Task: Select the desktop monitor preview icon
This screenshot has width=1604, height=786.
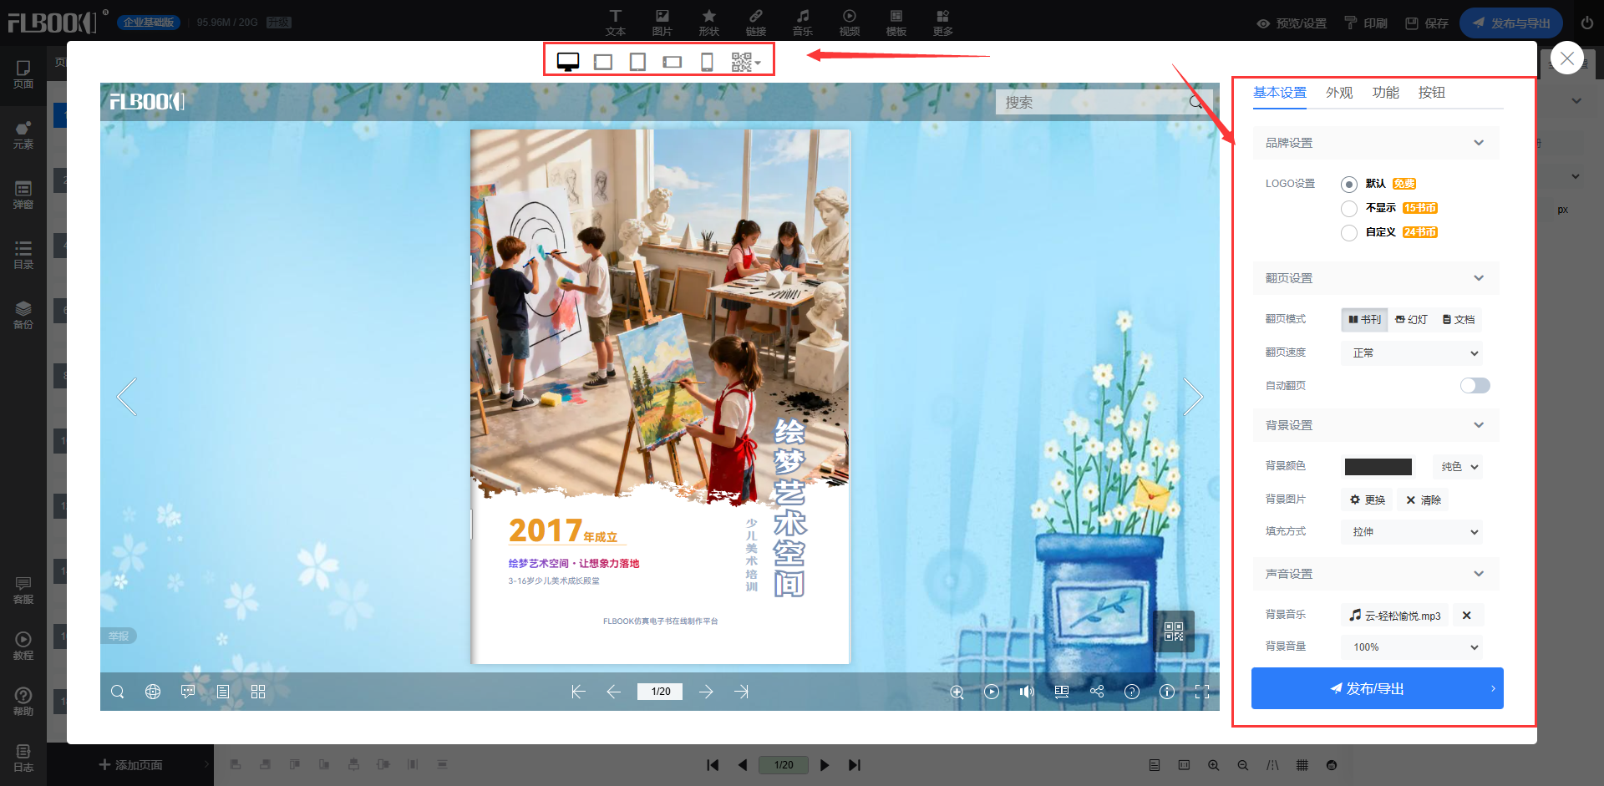Action: pyautogui.click(x=568, y=62)
